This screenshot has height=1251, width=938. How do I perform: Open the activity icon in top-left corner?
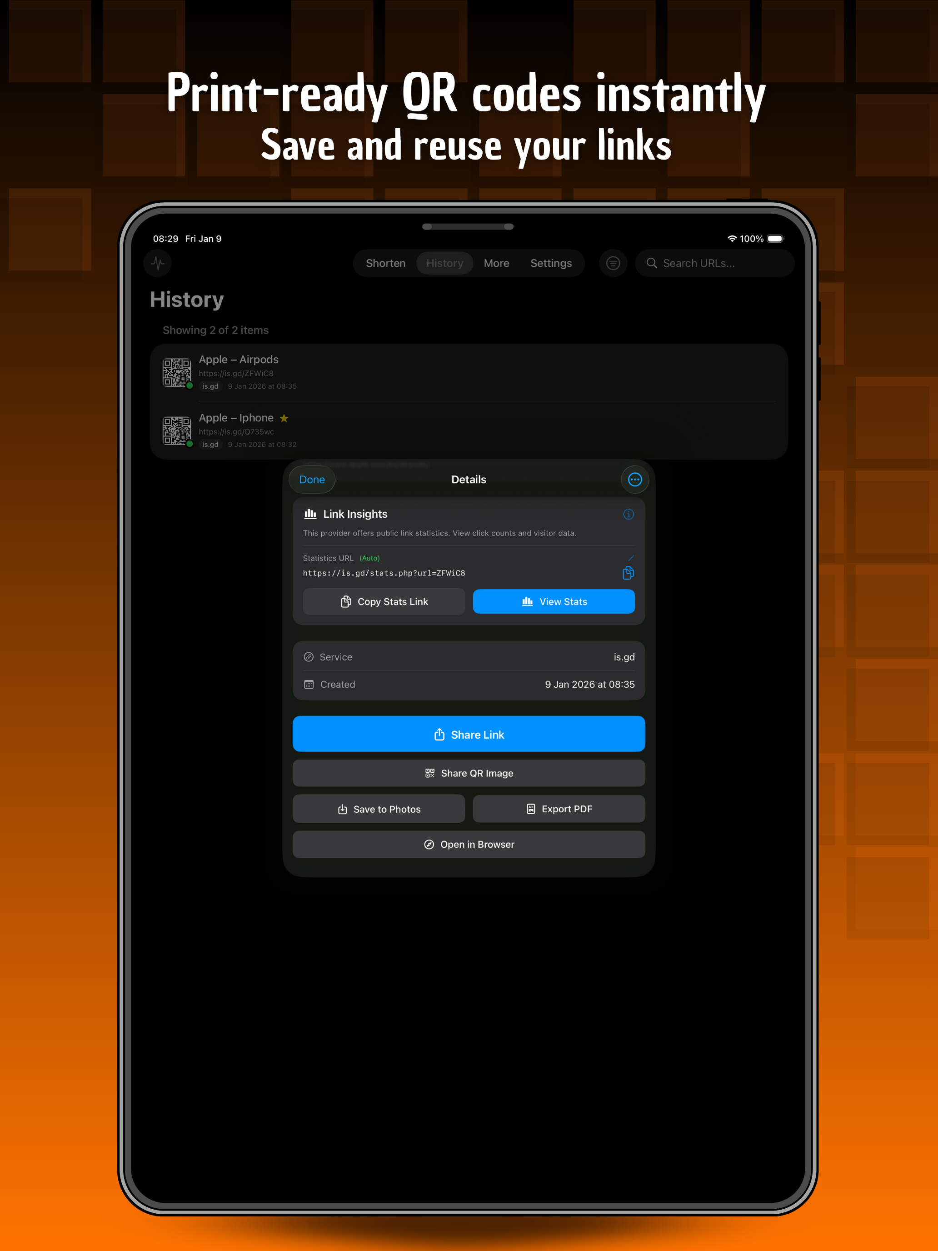pos(157,263)
